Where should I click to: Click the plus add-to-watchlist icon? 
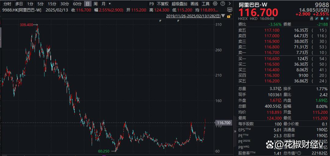[327, 19]
